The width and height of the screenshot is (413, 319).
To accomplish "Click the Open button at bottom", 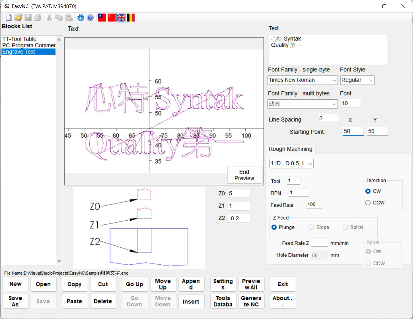I will point(43,284).
